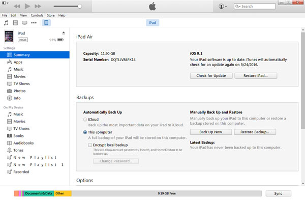305x201 pixels.
Task: Open Music under On My Device
Action: pos(35,114)
